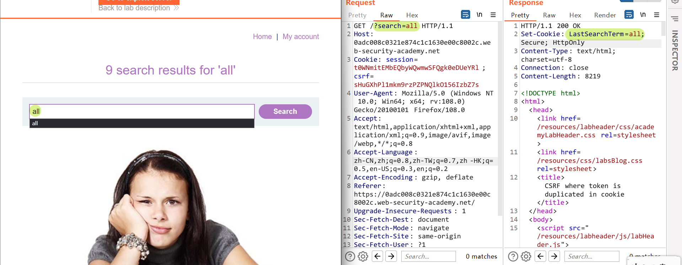682x265 pixels.
Task: Show non-printable characters in the Response panel
Action: 643,15
